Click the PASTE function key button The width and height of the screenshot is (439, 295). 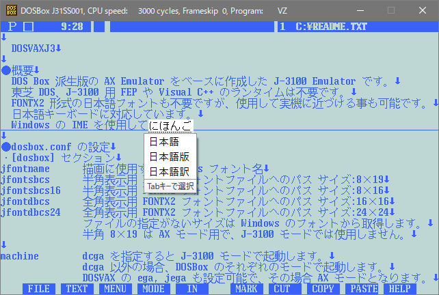[362, 289]
